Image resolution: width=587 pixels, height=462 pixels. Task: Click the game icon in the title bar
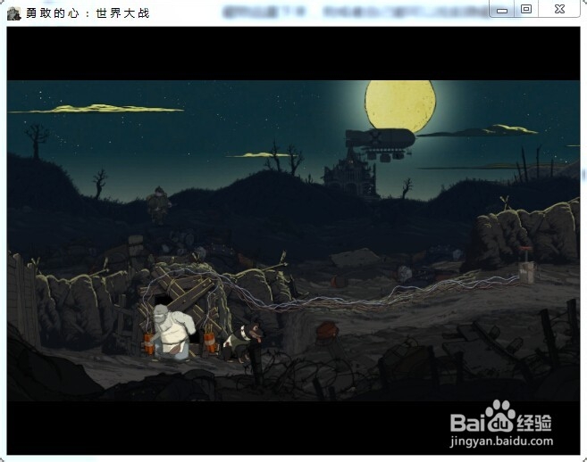click(x=14, y=13)
